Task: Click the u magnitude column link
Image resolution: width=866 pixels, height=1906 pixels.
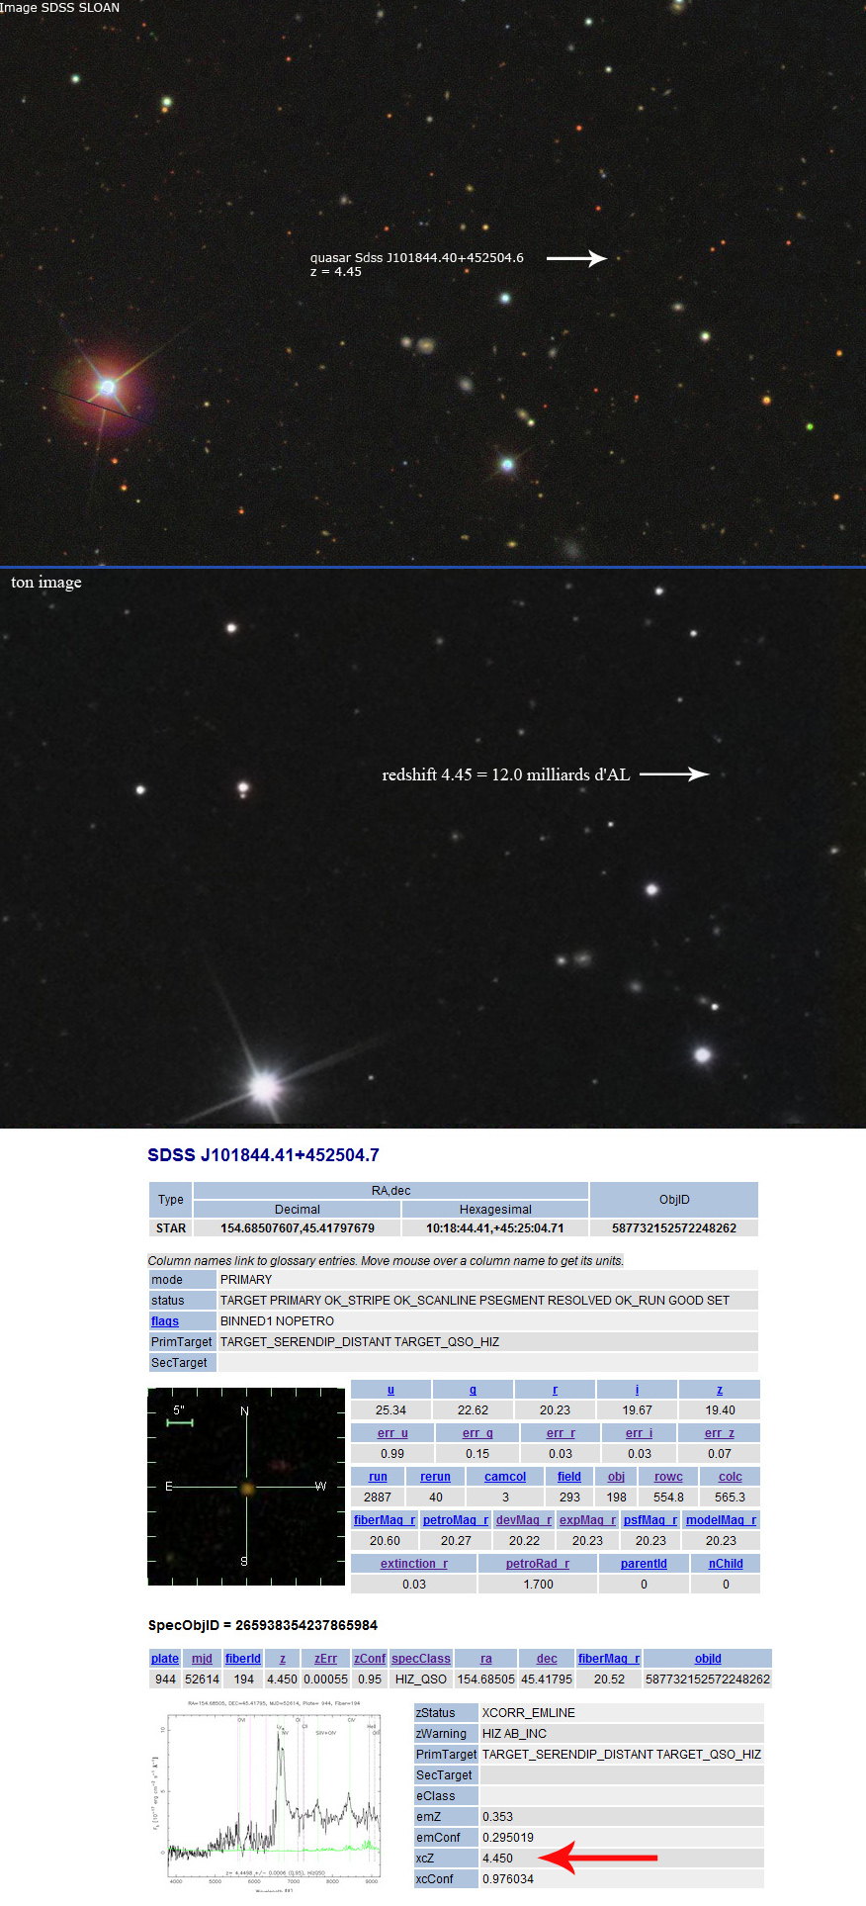Action: [x=390, y=1390]
